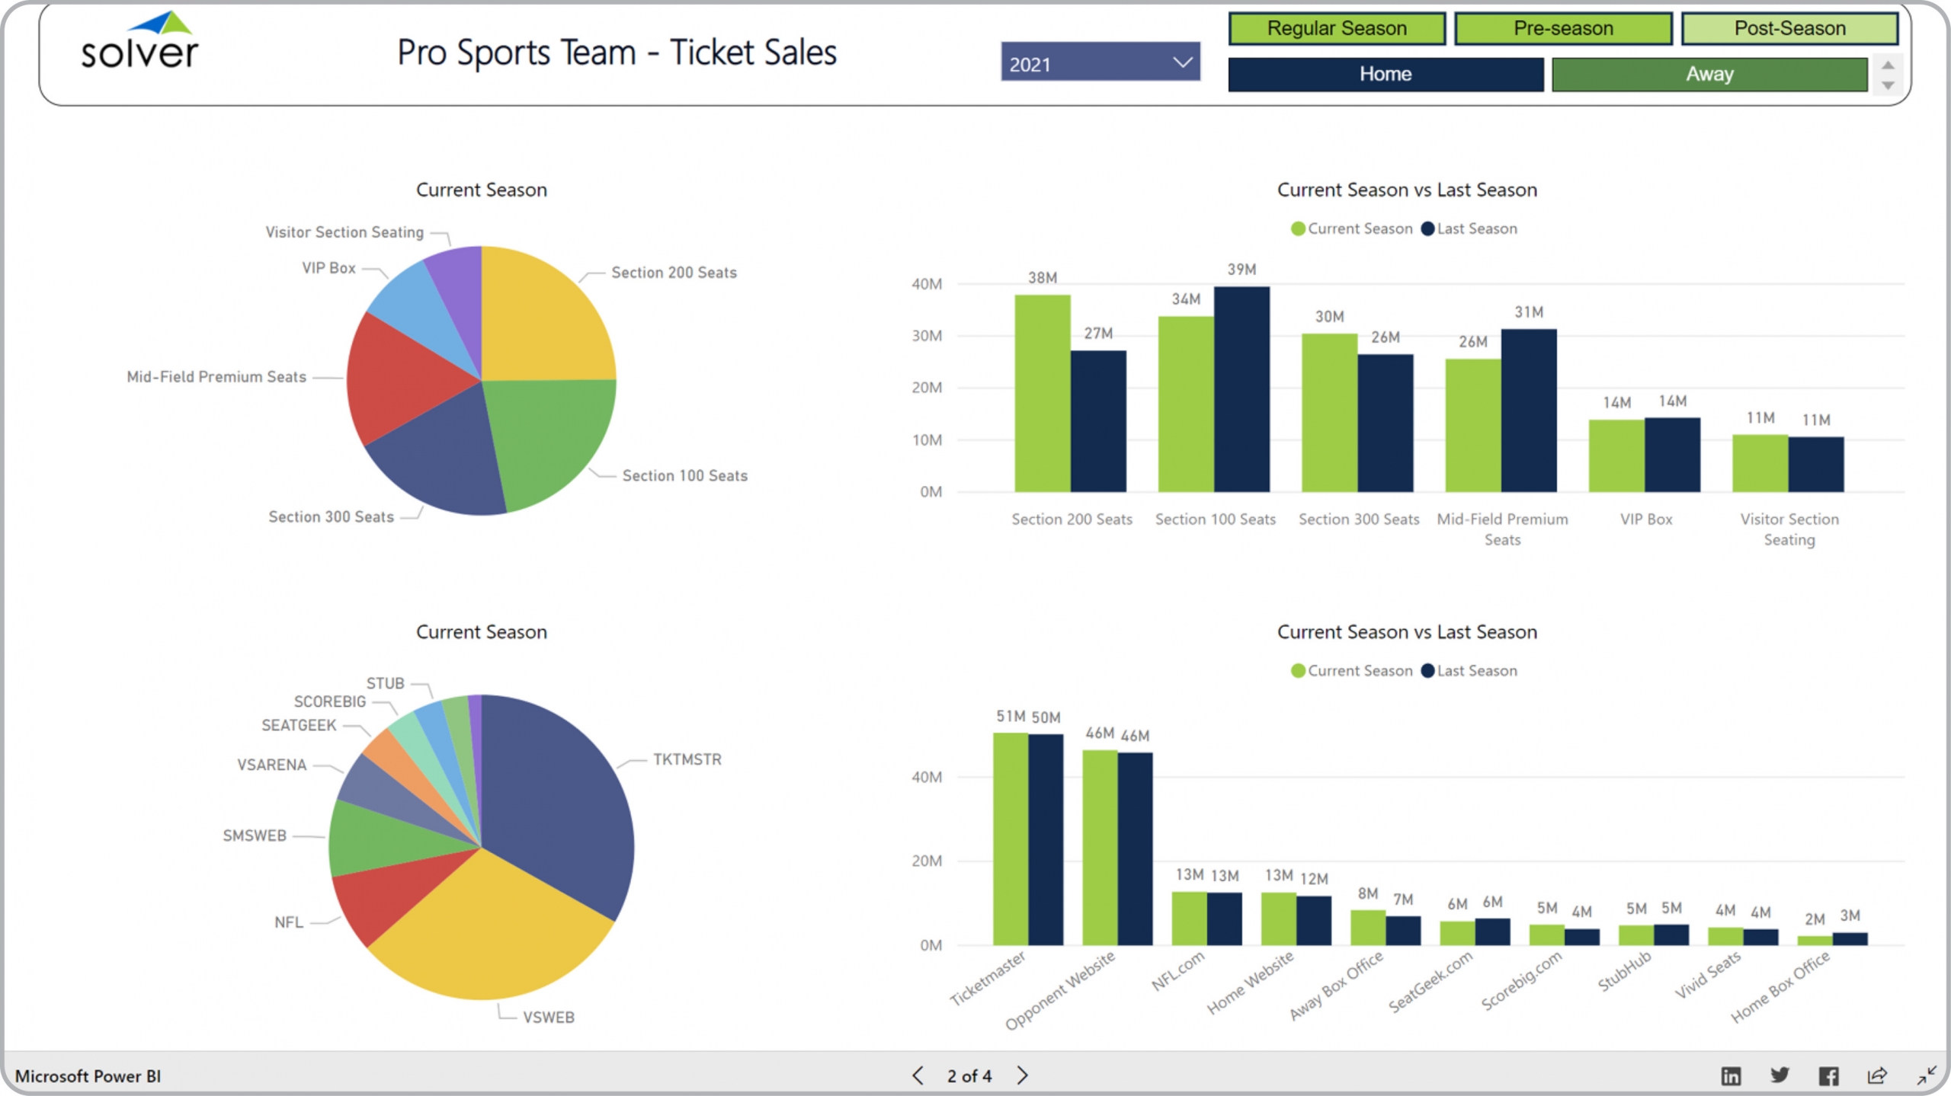Share report on LinkedIn icon

[1731, 1075]
